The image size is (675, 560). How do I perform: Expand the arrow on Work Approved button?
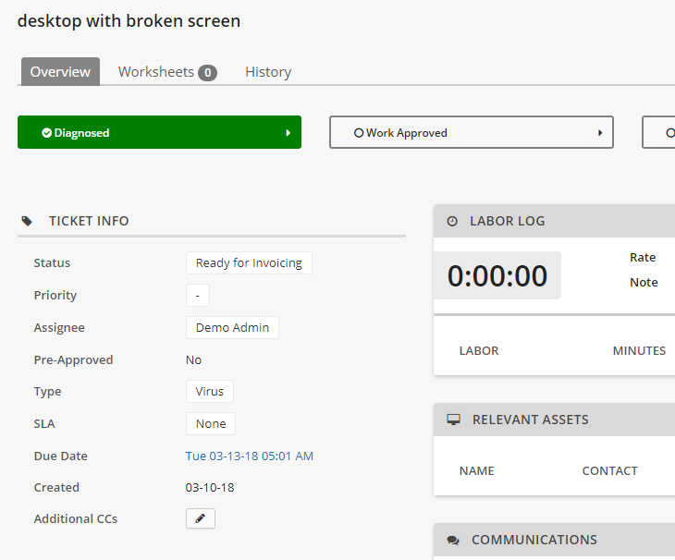pos(600,133)
